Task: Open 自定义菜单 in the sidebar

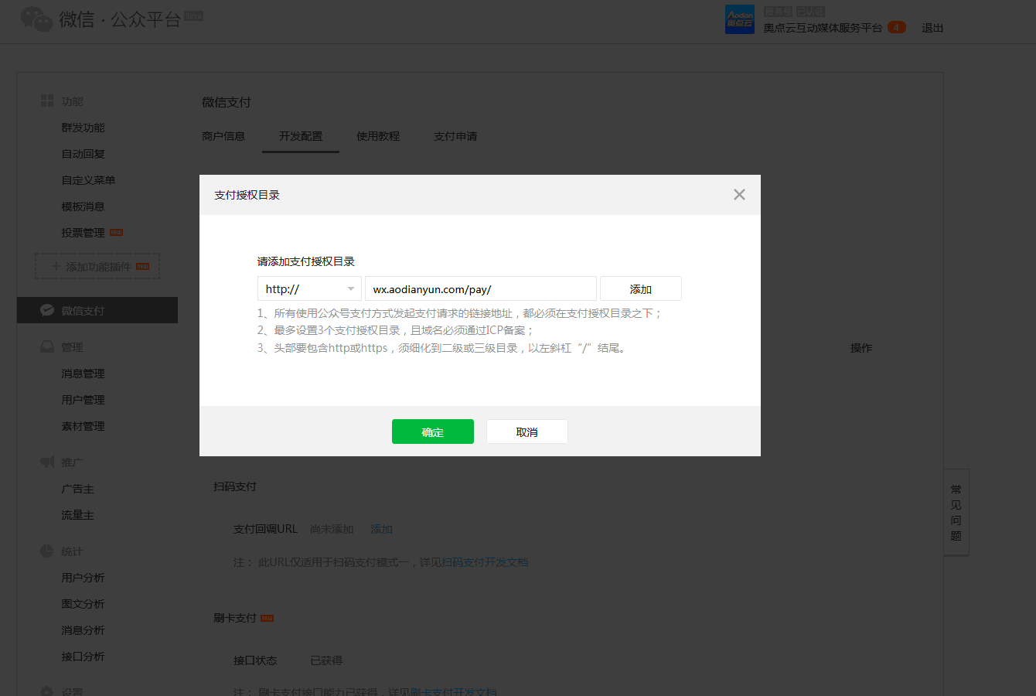Action: pyautogui.click(x=88, y=180)
